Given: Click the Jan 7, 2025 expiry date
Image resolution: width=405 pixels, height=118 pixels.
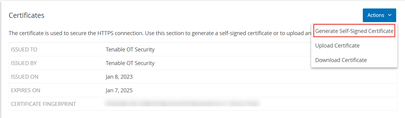Looking at the screenshot, I should [119, 90].
